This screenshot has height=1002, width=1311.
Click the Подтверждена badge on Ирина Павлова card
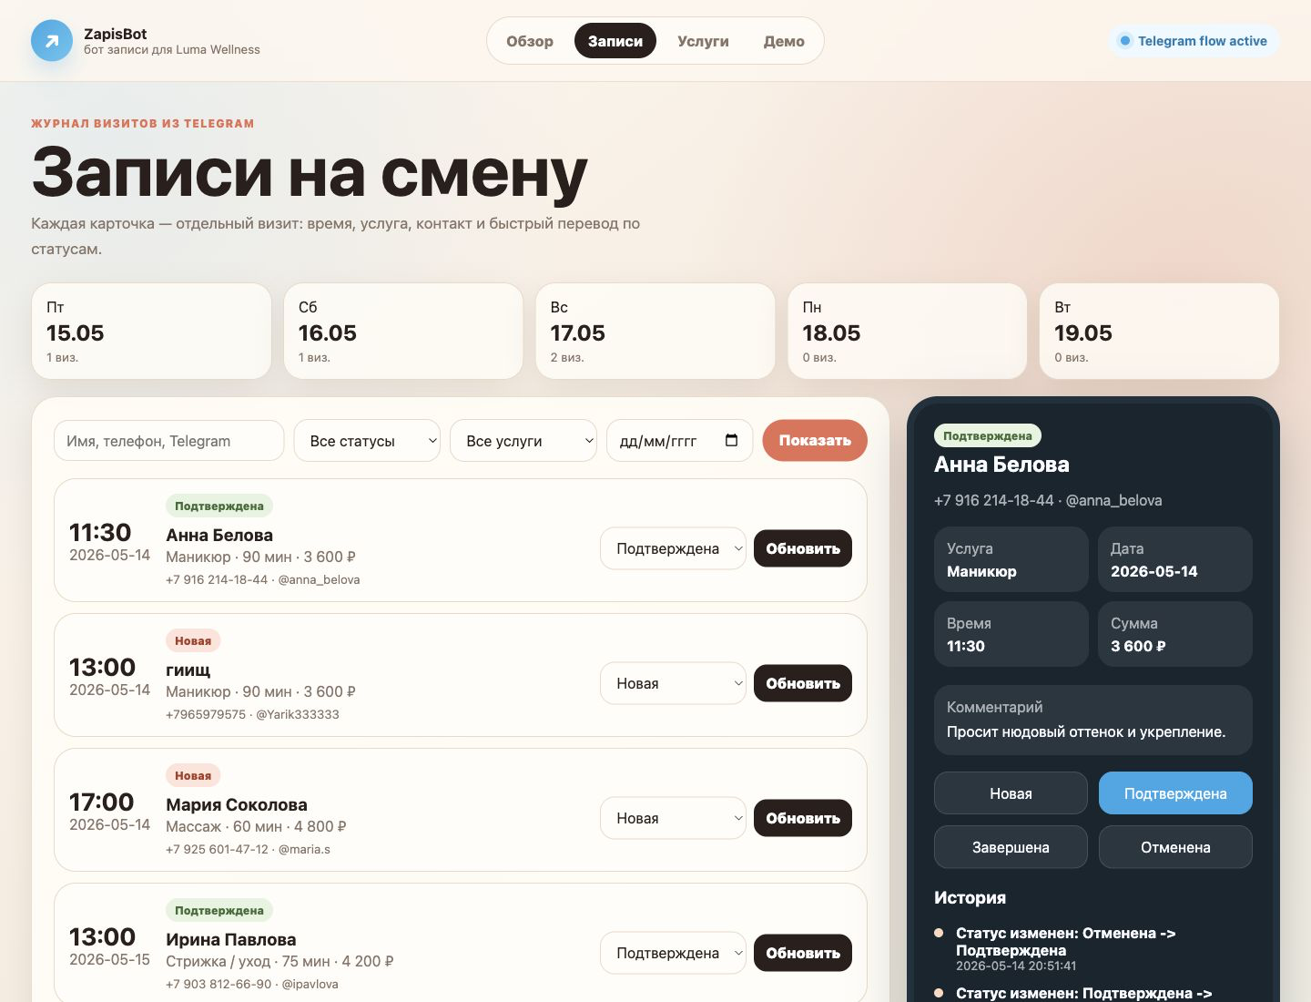[219, 910]
